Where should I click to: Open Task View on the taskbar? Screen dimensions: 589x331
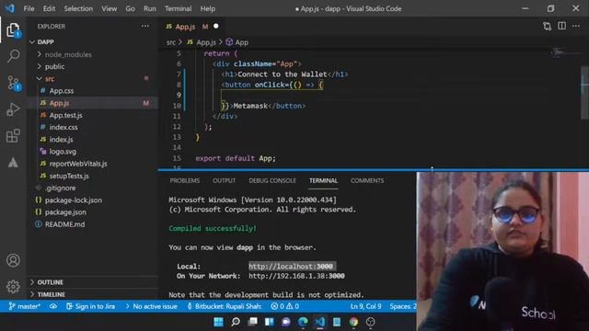(x=252, y=322)
